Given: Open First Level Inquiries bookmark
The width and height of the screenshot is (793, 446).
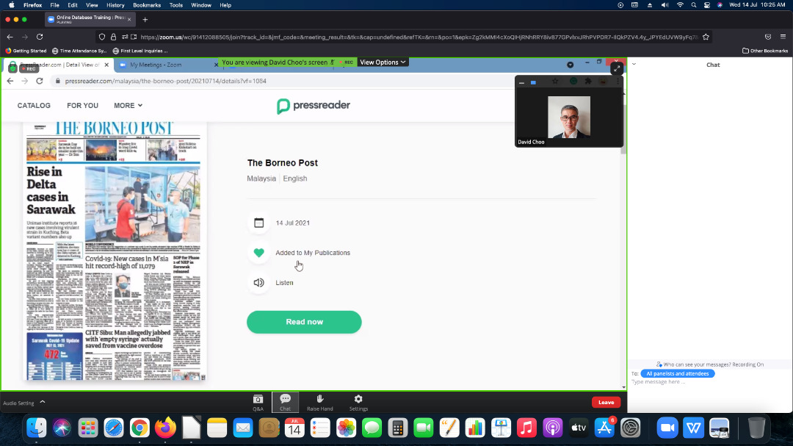Looking at the screenshot, I should click(x=140, y=51).
